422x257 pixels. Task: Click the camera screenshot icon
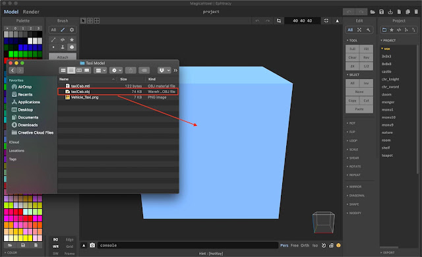tap(92, 245)
